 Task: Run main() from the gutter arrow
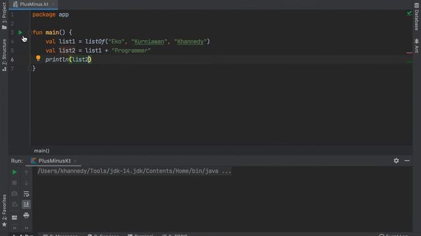coord(20,32)
